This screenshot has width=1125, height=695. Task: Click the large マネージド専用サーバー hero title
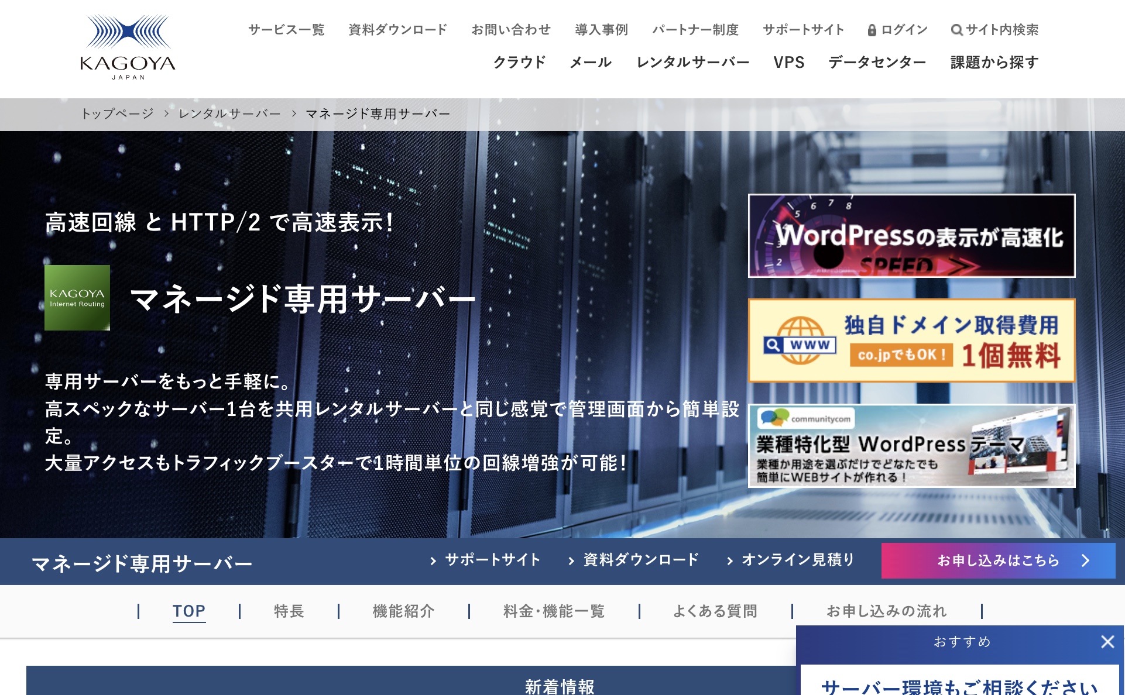click(303, 299)
